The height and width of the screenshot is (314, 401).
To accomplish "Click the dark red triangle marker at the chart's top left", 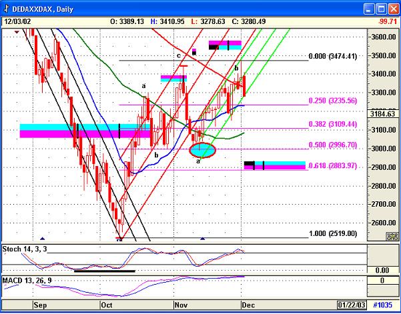I will click(17, 32).
